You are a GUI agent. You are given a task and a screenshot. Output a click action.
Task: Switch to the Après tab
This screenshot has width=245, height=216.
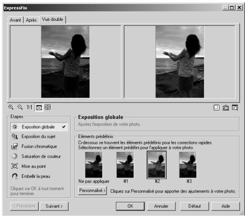31,20
